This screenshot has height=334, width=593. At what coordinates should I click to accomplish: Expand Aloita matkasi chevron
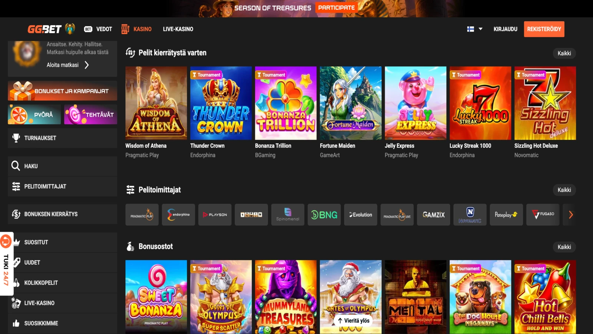pyautogui.click(x=87, y=65)
